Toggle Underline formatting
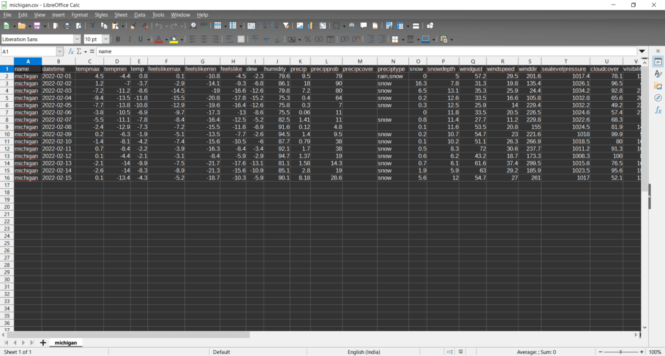 141,40
